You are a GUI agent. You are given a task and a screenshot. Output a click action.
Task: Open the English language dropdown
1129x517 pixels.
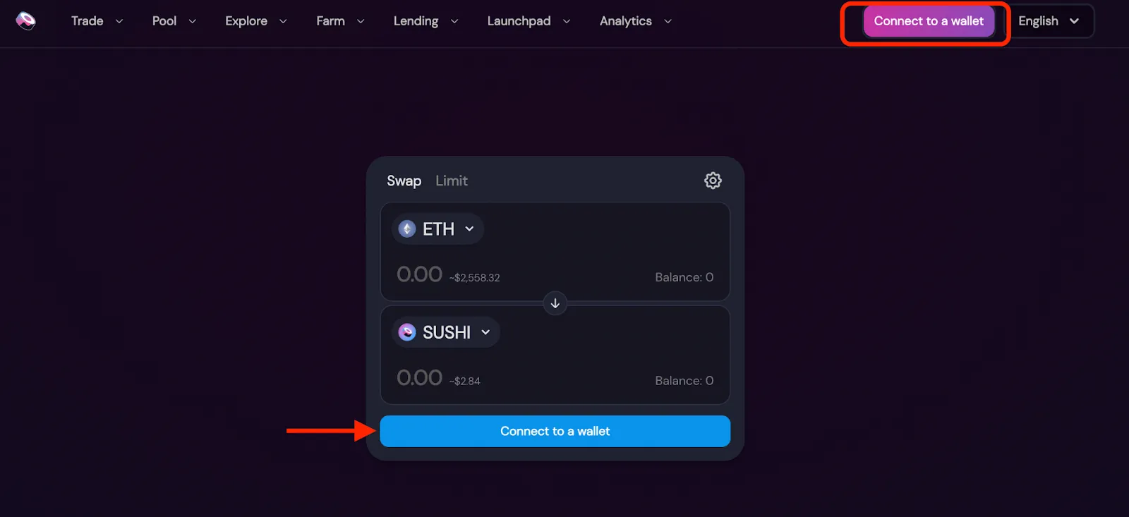[1051, 21]
